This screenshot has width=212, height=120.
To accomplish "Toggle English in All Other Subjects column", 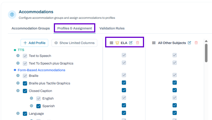I will point(175,98).
